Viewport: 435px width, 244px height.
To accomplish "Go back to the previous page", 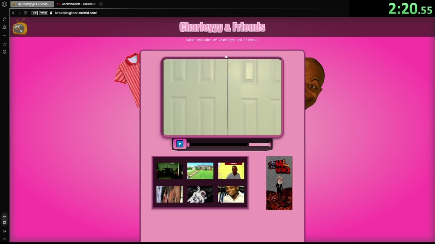I will pyautogui.click(x=13, y=13).
